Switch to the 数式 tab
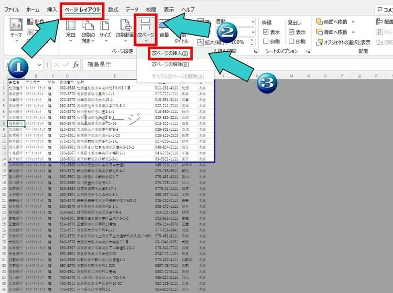The width and height of the screenshot is (393, 293). tap(113, 10)
